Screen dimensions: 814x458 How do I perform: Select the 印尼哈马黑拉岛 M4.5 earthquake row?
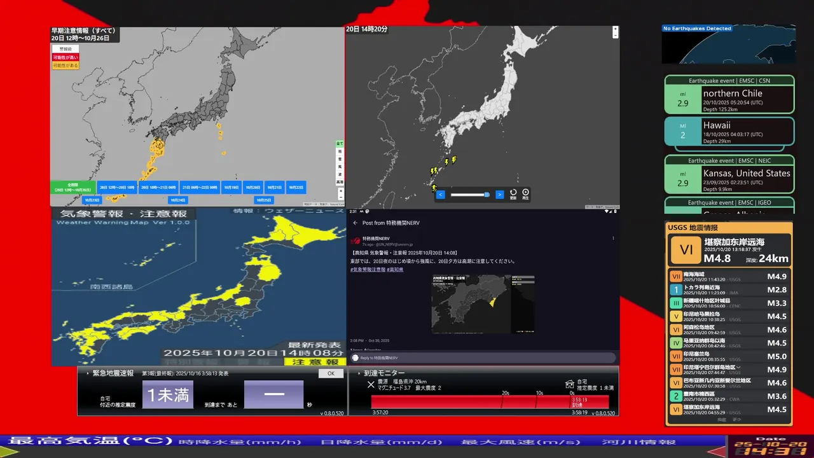(x=729, y=316)
